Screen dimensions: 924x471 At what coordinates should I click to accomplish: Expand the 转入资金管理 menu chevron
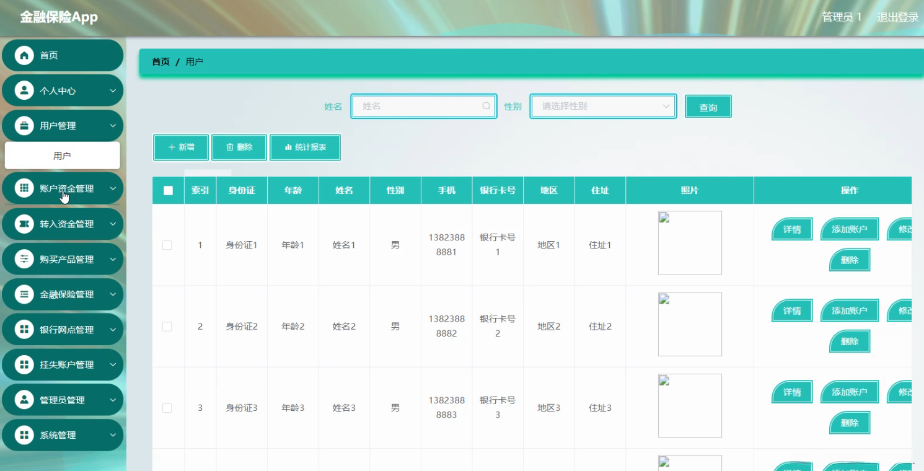[x=113, y=224]
